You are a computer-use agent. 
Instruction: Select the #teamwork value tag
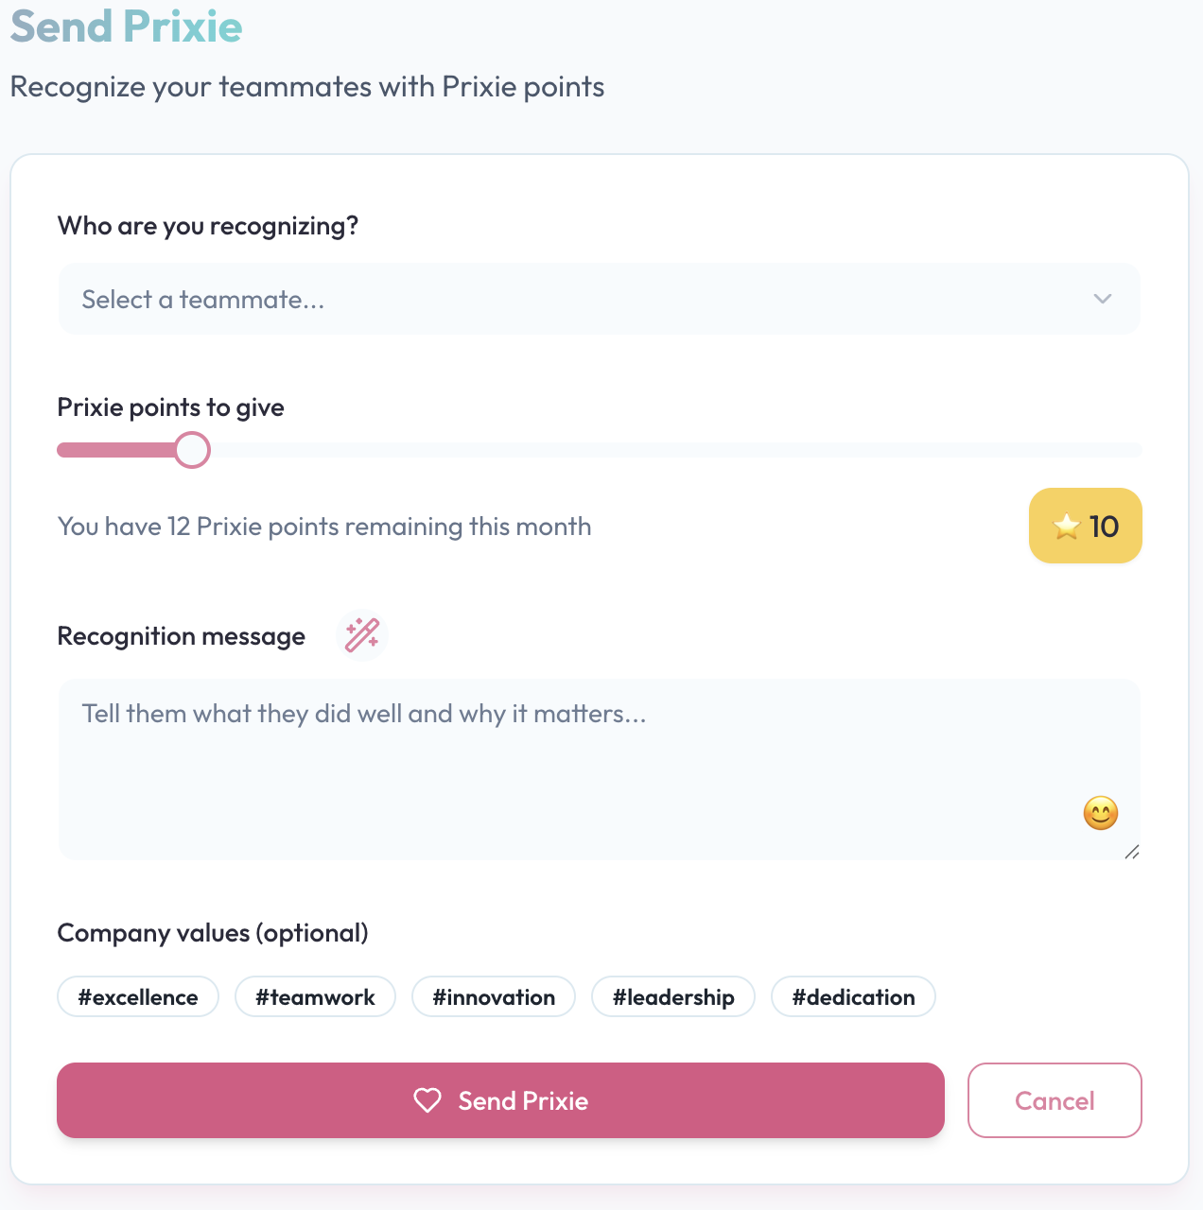point(315,996)
